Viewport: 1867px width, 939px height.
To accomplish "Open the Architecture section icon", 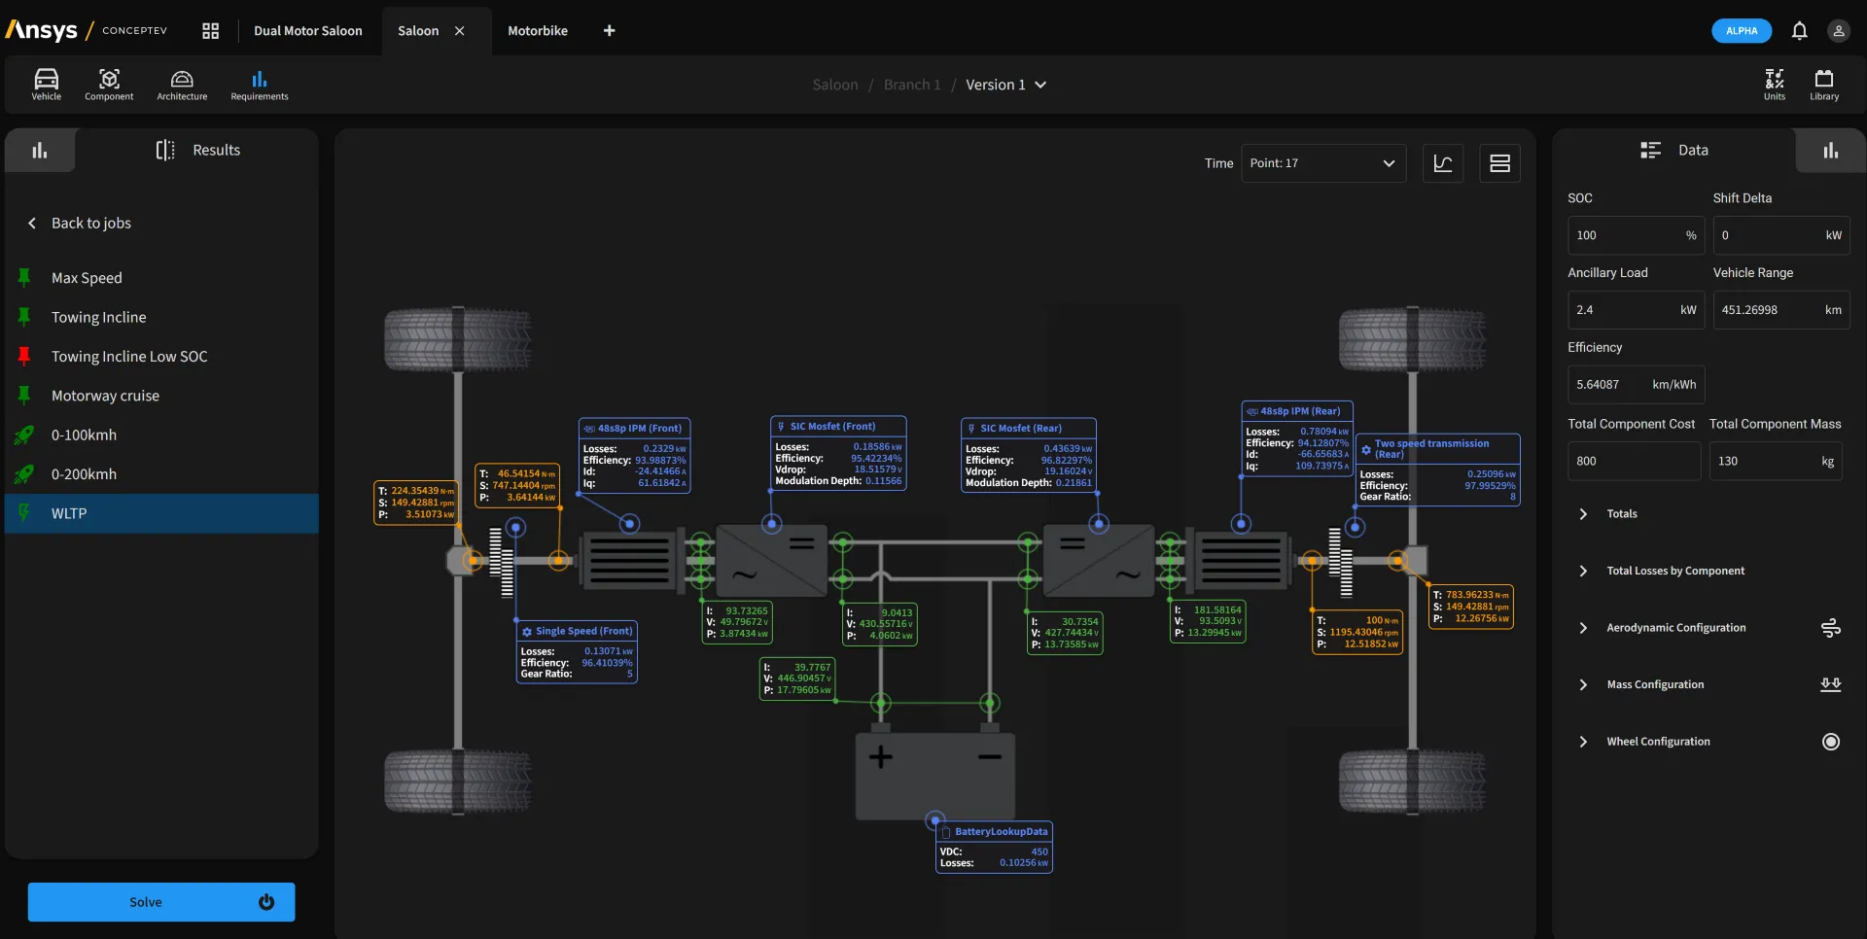I will [182, 85].
